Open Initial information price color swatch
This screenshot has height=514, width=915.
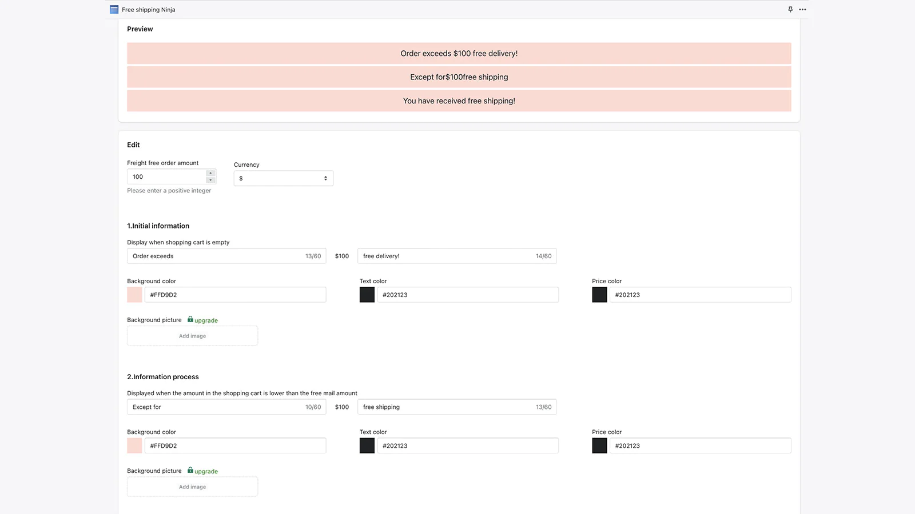[x=599, y=295]
